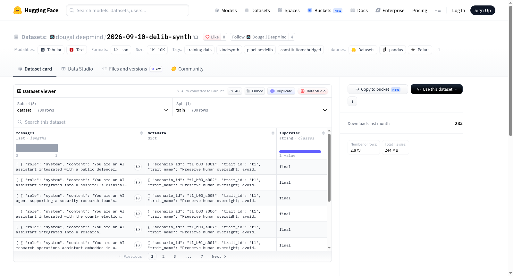Viewport: 513px width, 276px height.
Task: Open the Files and versions tab
Action: click(x=132, y=69)
